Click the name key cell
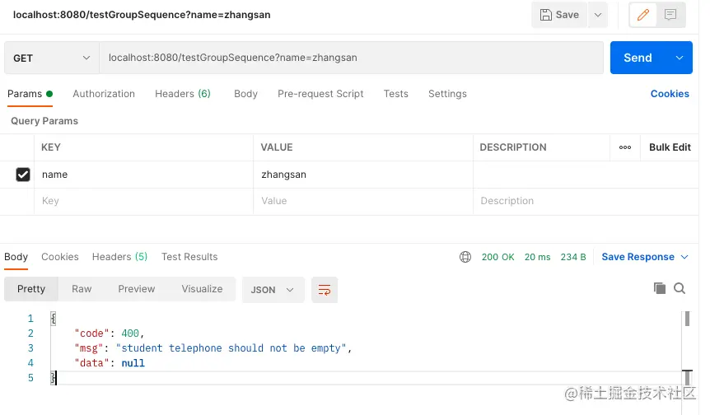The width and height of the screenshot is (710, 415). click(143, 175)
